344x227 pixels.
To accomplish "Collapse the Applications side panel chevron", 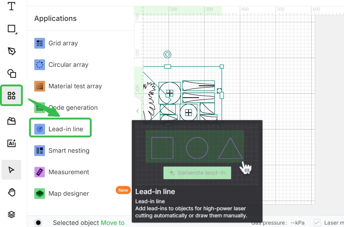I will (x=137, y=111).
